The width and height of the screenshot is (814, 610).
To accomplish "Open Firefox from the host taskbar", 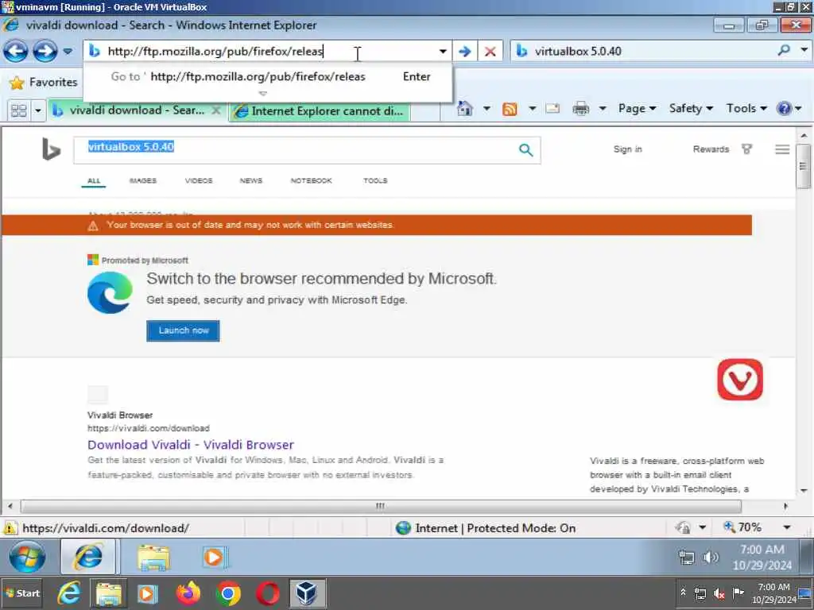I will pyautogui.click(x=188, y=593).
